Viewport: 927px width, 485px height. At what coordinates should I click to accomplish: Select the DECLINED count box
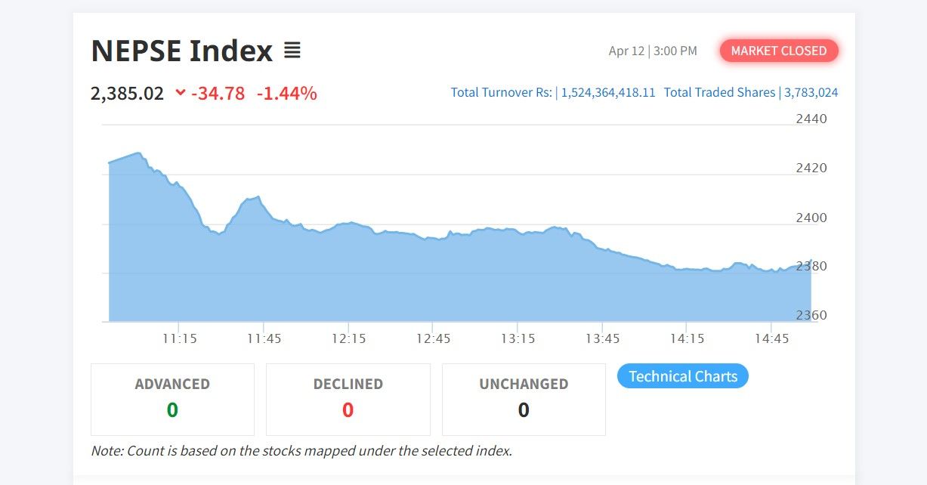(x=348, y=399)
